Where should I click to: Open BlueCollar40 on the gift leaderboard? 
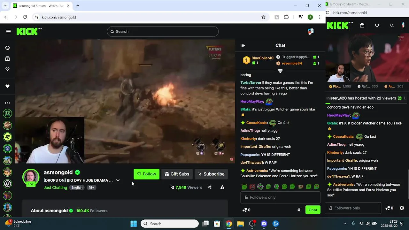pos(262,58)
